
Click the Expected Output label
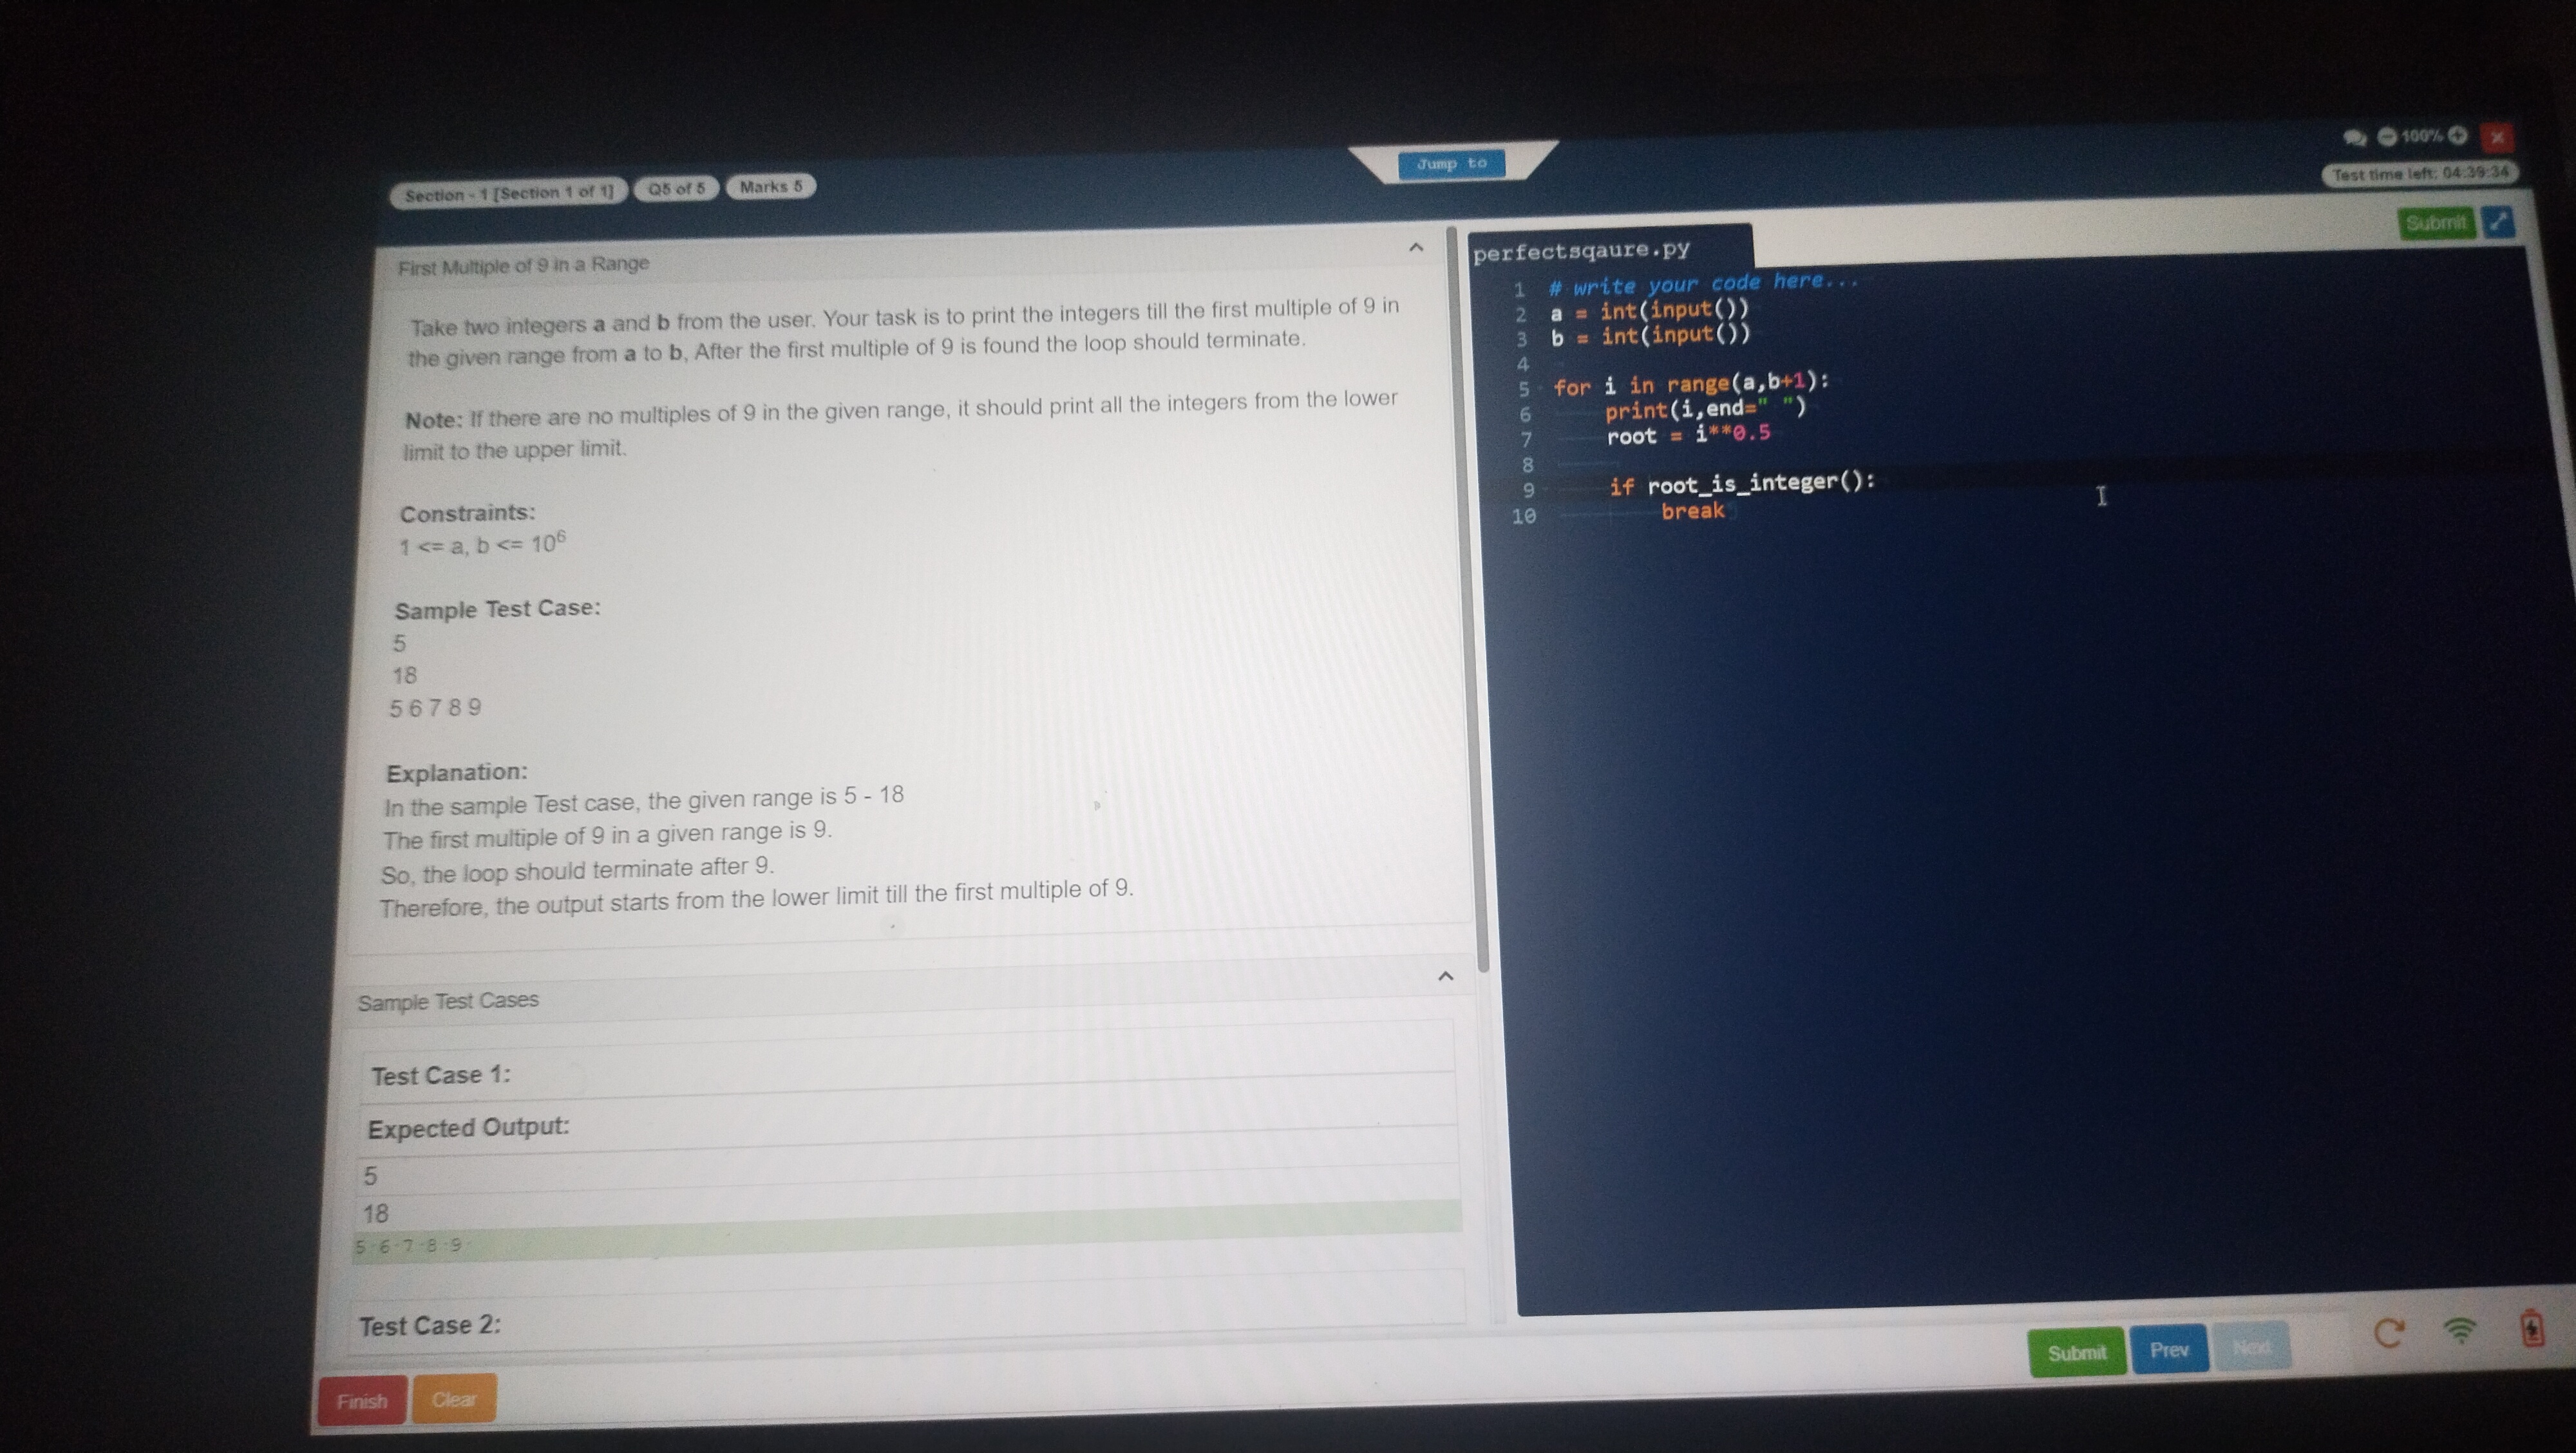pyautogui.click(x=468, y=1128)
